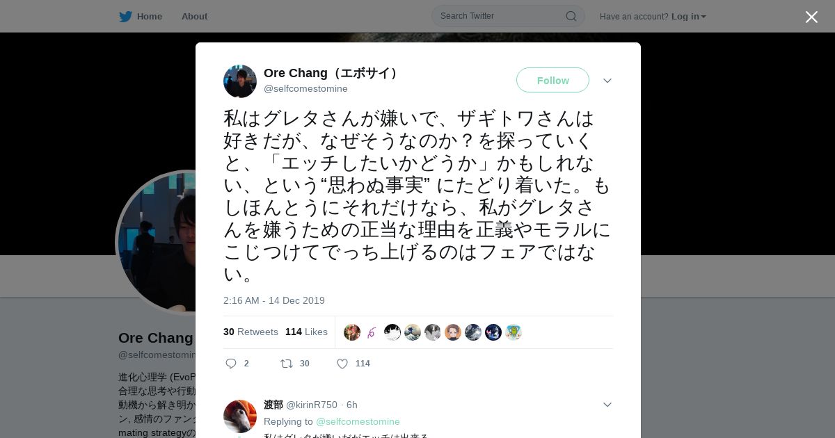Click the retweet icon under the tweet
This screenshot has height=438, width=835.
coord(286,364)
